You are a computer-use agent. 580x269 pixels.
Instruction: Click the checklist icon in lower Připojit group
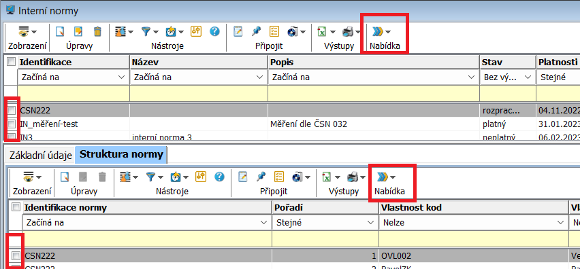(279, 177)
